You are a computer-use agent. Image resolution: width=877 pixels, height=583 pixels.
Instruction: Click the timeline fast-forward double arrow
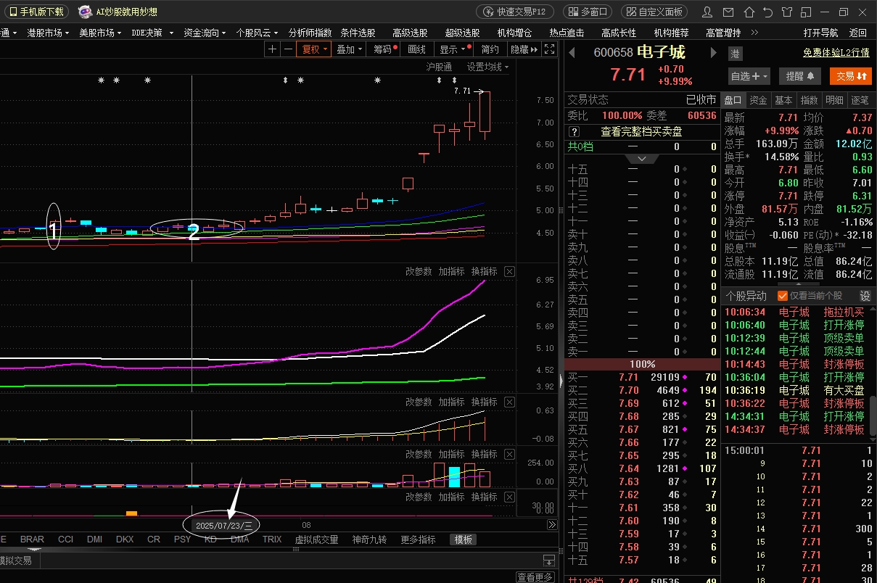pos(552,525)
